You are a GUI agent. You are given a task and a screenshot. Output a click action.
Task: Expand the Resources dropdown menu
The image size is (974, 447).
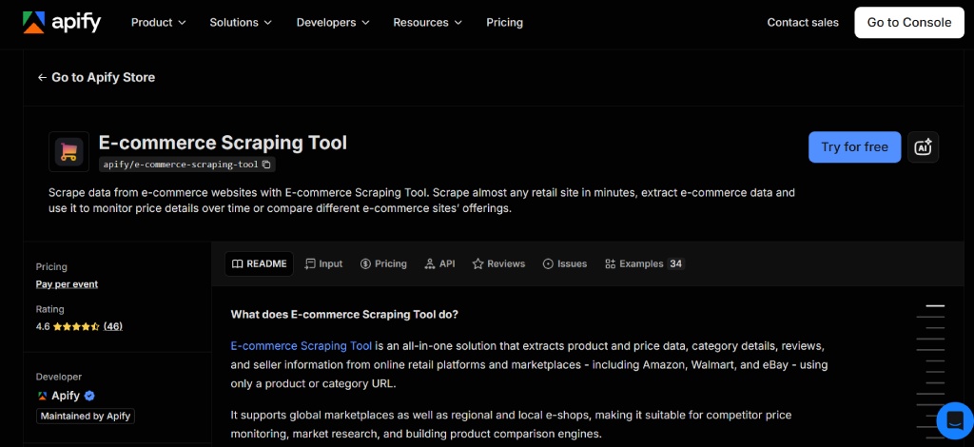pyautogui.click(x=427, y=23)
